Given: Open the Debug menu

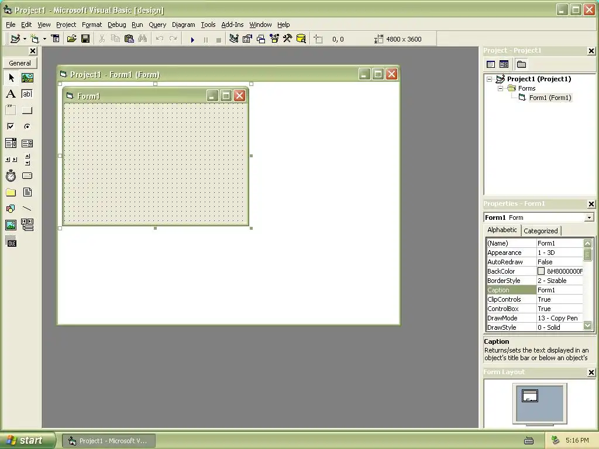Looking at the screenshot, I should (x=117, y=25).
